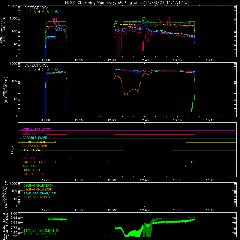This screenshot has width=240, height=240.
Task: Click the BAD_PACKETS flag label
Action: (x=33, y=174)
